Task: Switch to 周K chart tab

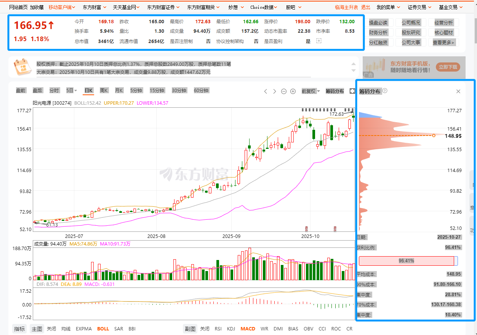Action: pyautogui.click(x=104, y=91)
